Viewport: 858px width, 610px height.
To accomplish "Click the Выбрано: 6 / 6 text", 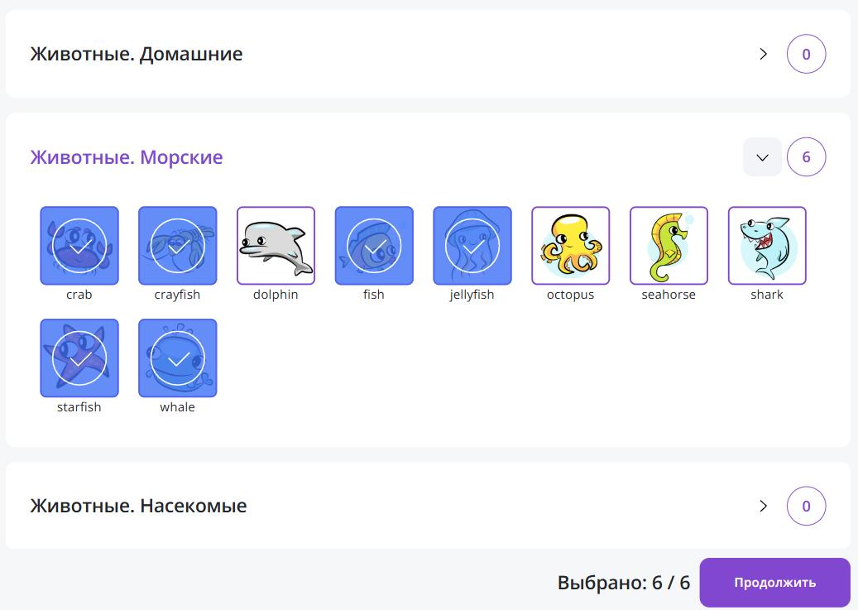I will click(623, 583).
